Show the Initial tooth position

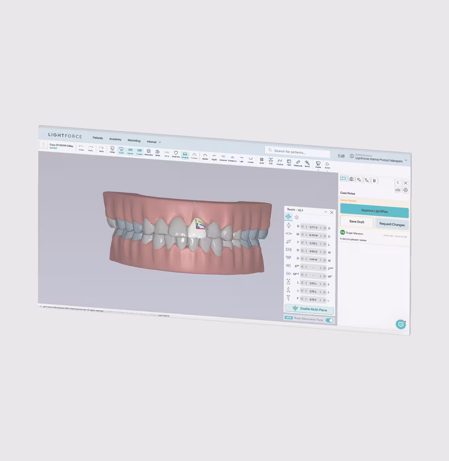pyautogui.click(x=112, y=150)
